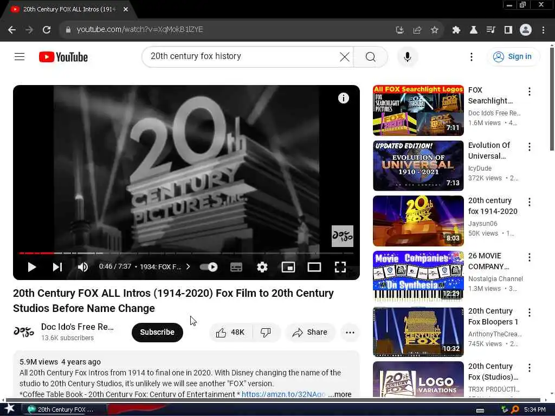The image size is (555, 416).
Task: Bookmark this page with star
Action: [434, 30]
